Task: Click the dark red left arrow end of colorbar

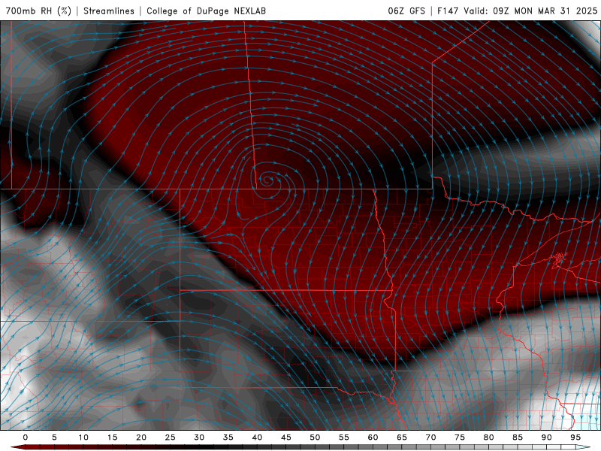Action: point(17,447)
